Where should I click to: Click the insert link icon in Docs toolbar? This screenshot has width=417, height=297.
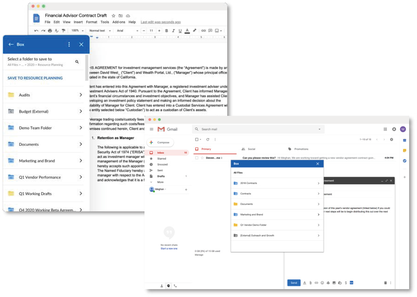pos(204,30)
